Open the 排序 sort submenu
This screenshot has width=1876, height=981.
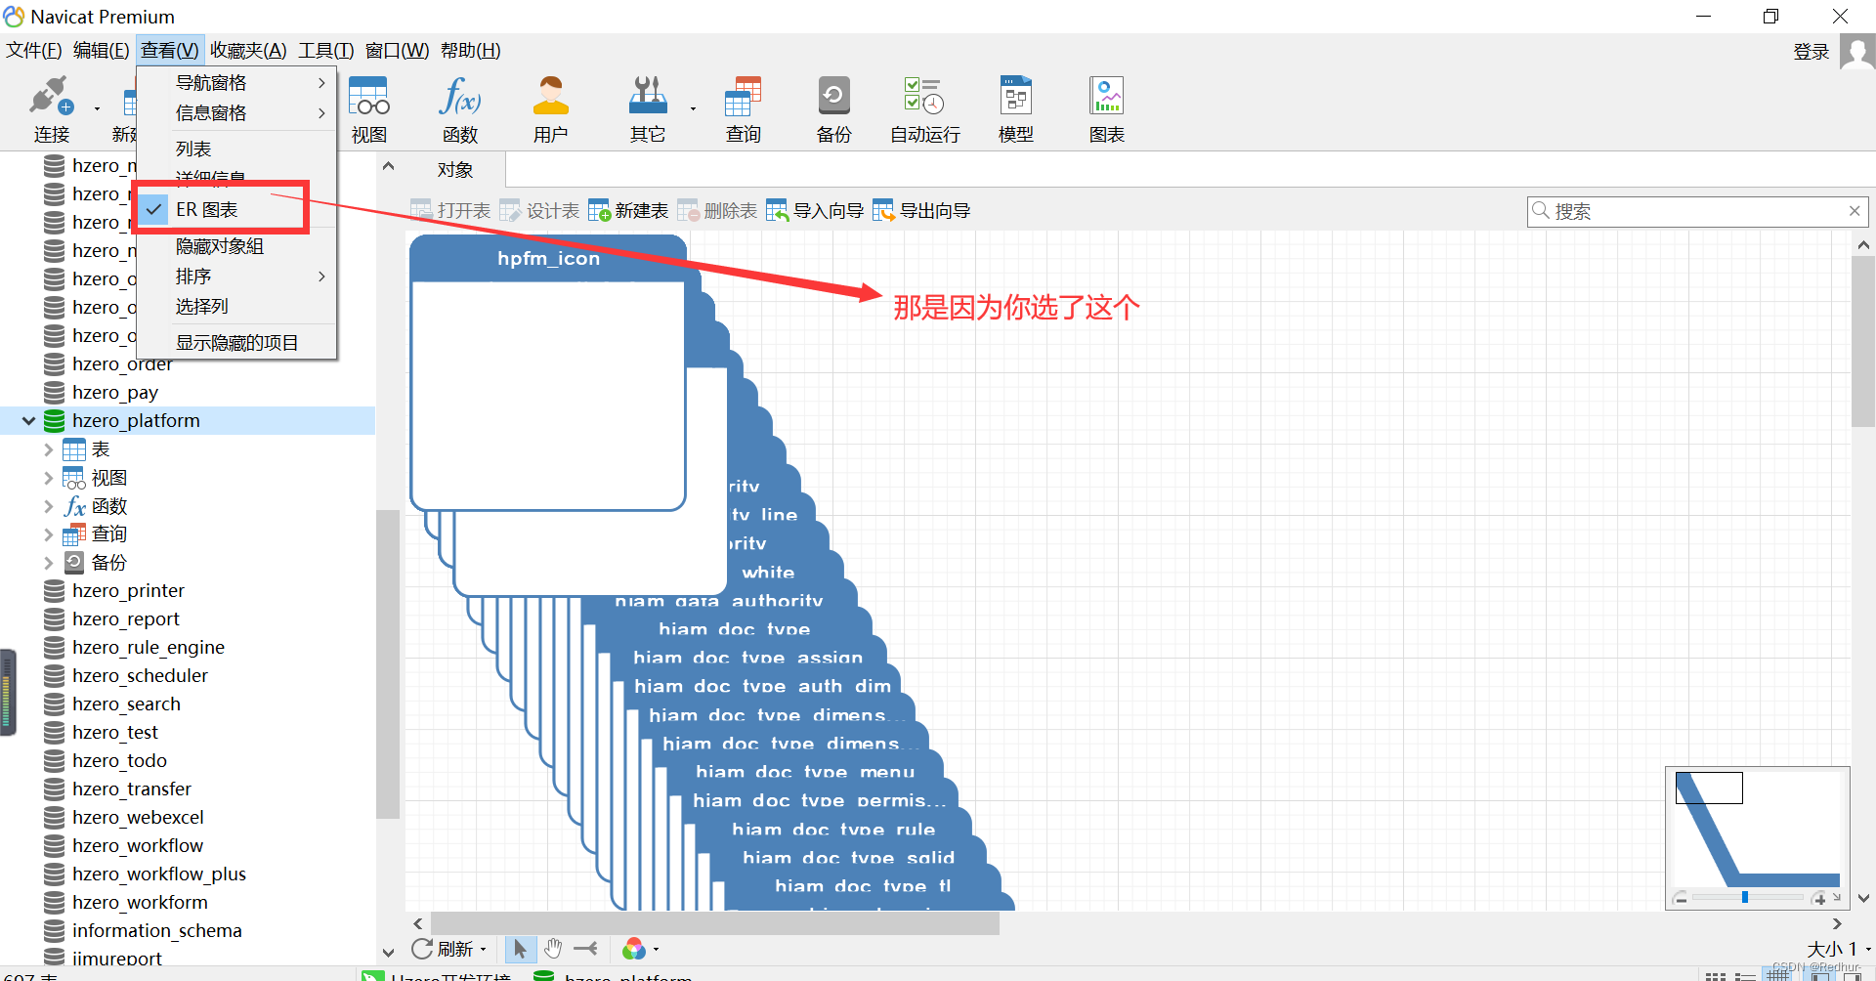click(x=237, y=277)
